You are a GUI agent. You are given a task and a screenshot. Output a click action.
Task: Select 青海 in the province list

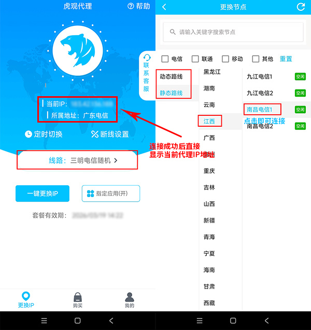click(x=209, y=237)
